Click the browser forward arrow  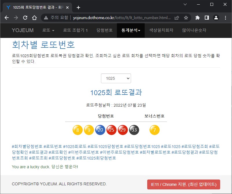pyautogui.click(x=16, y=18)
